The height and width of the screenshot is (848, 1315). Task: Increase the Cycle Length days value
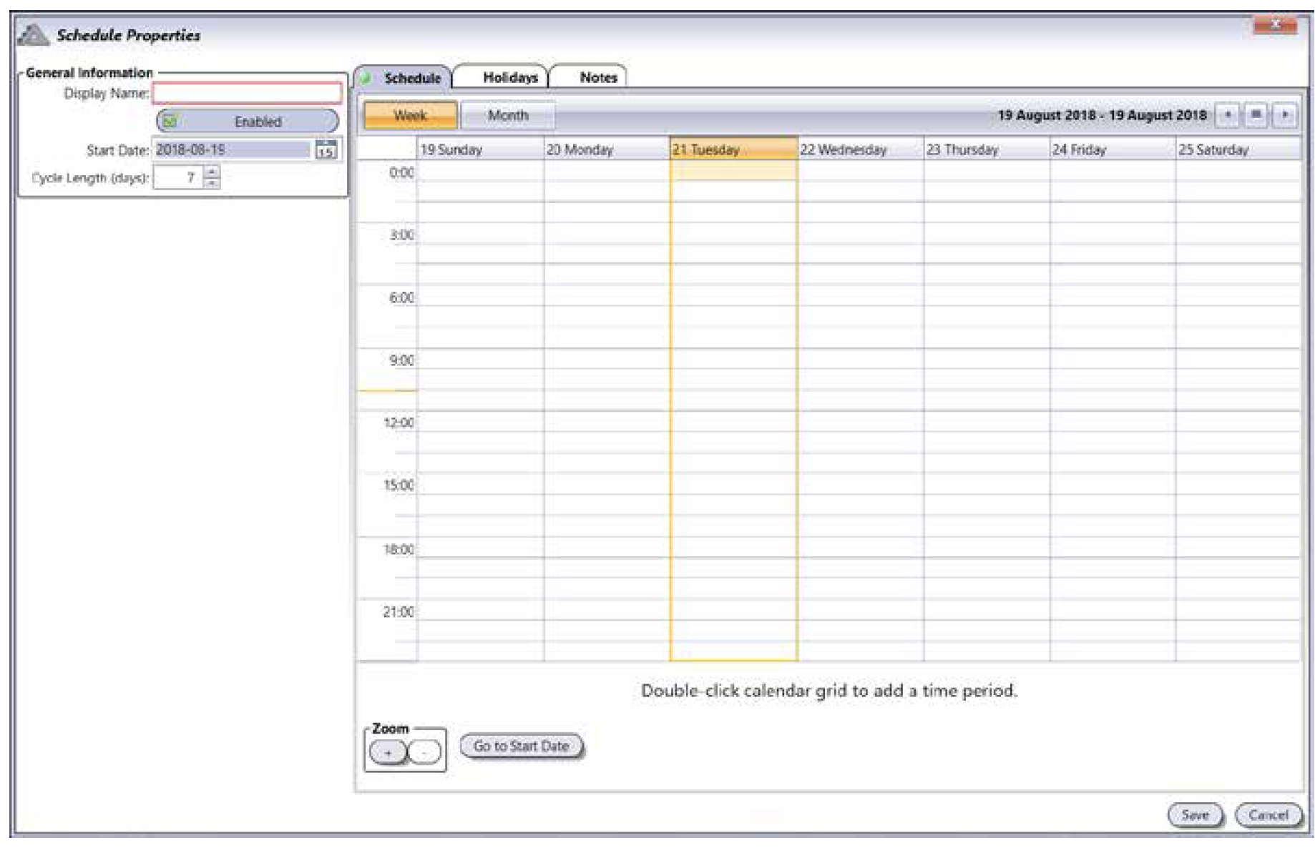tap(212, 171)
